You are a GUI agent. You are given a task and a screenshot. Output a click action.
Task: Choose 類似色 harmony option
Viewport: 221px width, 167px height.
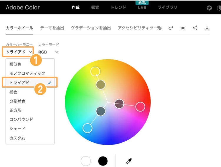pyautogui.click(x=15, y=64)
